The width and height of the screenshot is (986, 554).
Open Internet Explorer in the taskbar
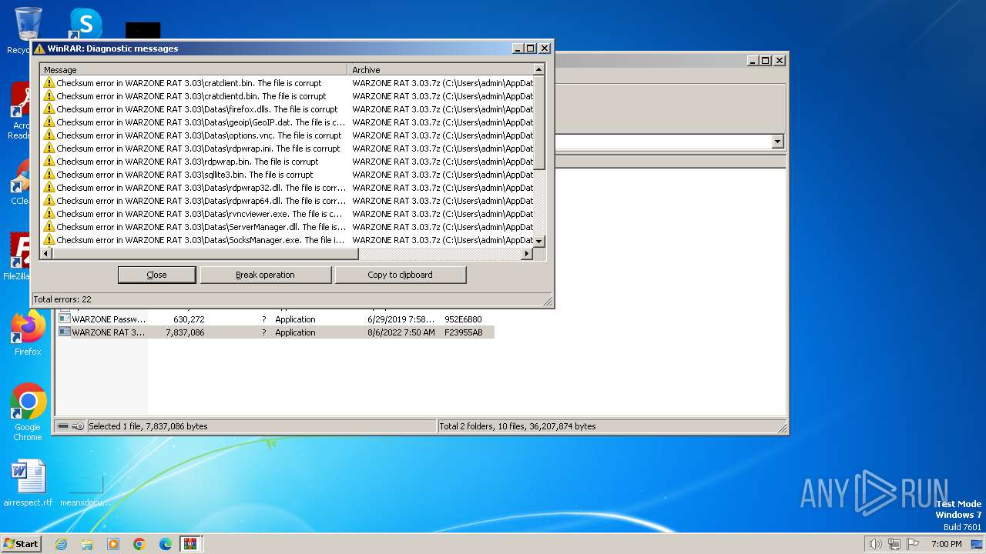[x=61, y=544]
